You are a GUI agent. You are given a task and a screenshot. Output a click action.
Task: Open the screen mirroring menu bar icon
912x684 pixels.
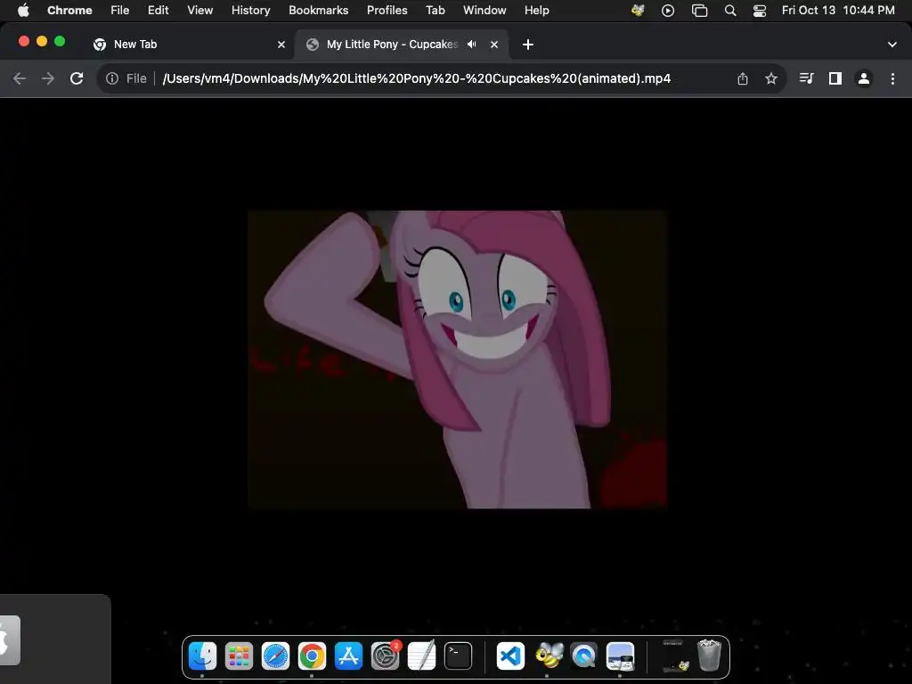(x=699, y=10)
